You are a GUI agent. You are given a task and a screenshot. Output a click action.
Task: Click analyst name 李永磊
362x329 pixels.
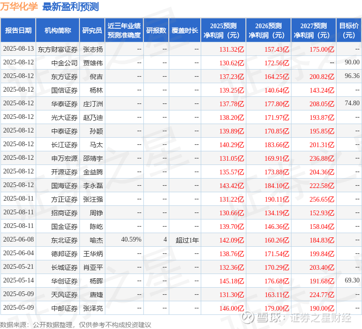click(93, 186)
